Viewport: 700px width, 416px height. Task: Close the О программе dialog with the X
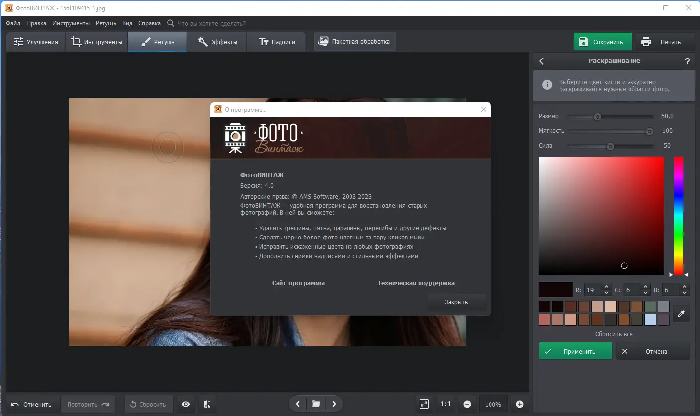click(484, 110)
